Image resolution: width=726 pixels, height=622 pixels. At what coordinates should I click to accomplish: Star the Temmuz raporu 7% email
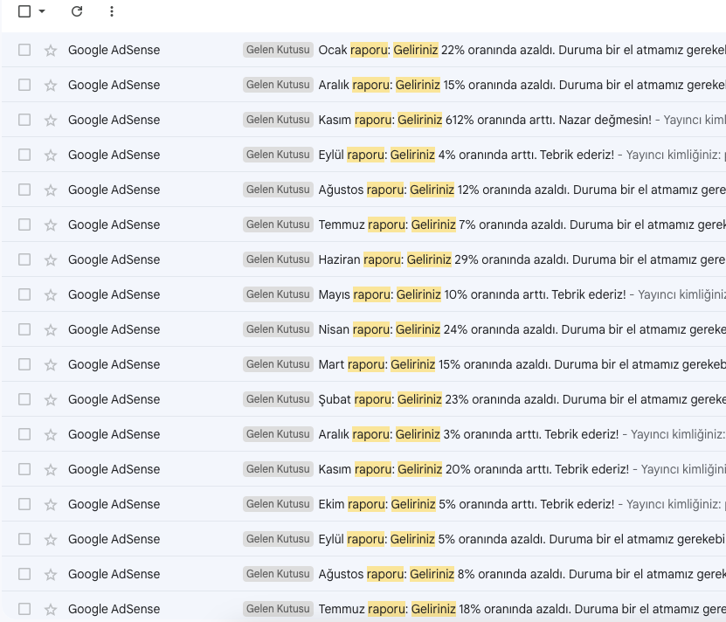[x=51, y=225]
